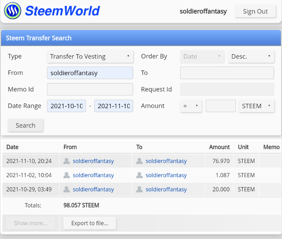Click To user avatar icon in 2021-10-29 row
Screen dimensions: 282x239
point(140,189)
